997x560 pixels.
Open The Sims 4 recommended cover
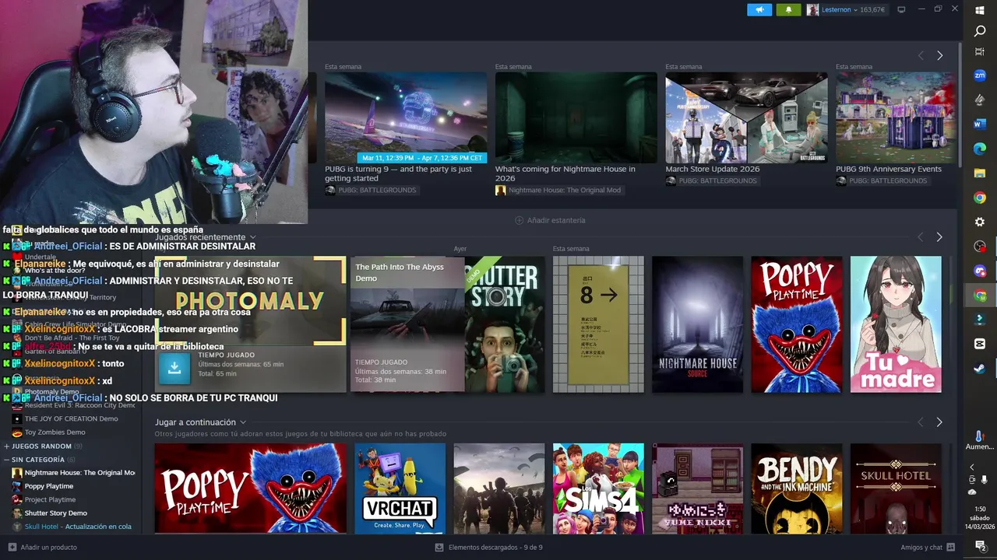598,488
